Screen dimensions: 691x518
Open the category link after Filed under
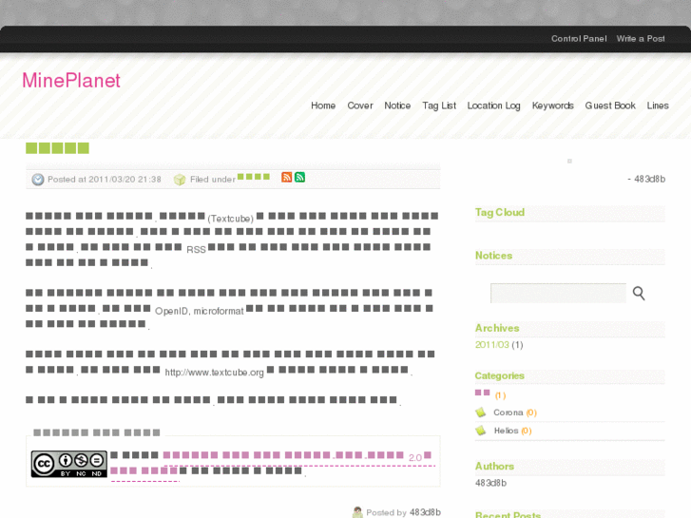click(254, 177)
